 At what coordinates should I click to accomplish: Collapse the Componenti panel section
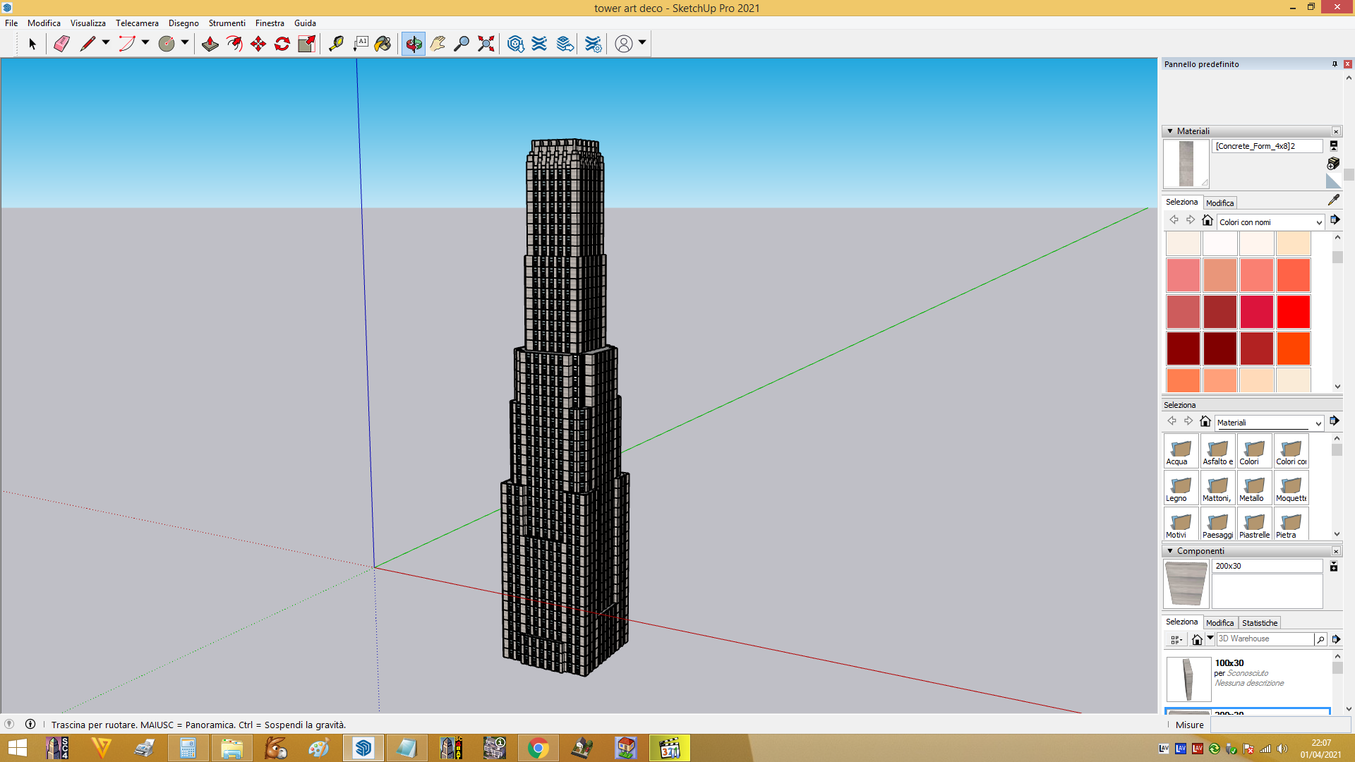tap(1170, 551)
